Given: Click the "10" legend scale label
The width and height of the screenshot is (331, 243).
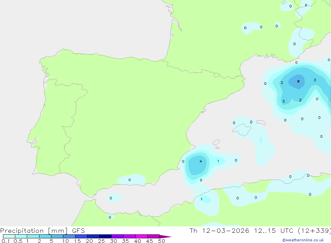Looking at the screenshot, I should (x=66, y=241).
